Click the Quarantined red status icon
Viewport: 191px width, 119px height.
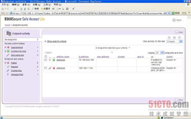click(x=8, y=47)
